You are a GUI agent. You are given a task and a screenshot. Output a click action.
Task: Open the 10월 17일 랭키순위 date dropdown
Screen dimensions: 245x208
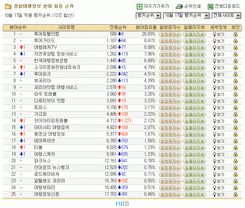point(186,15)
